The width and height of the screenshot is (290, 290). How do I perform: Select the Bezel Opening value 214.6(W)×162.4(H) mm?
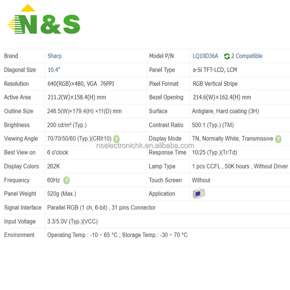tap(222, 97)
